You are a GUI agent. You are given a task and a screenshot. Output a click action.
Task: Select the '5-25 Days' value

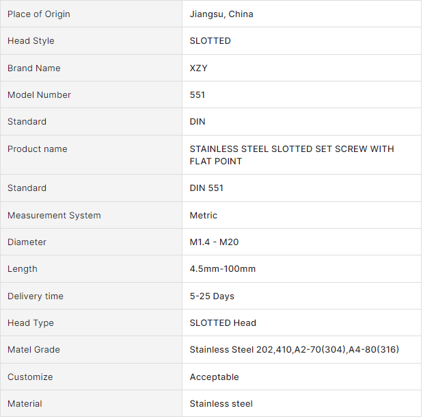click(x=212, y=296)
